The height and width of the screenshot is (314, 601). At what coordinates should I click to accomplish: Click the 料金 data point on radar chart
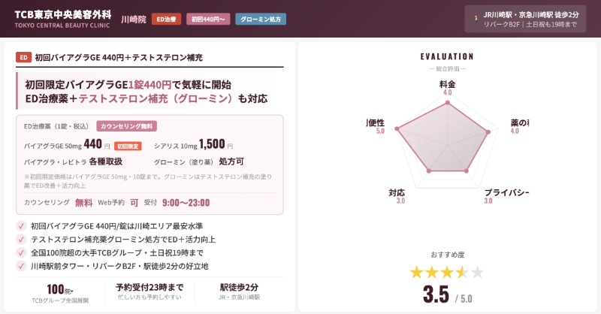447,104
